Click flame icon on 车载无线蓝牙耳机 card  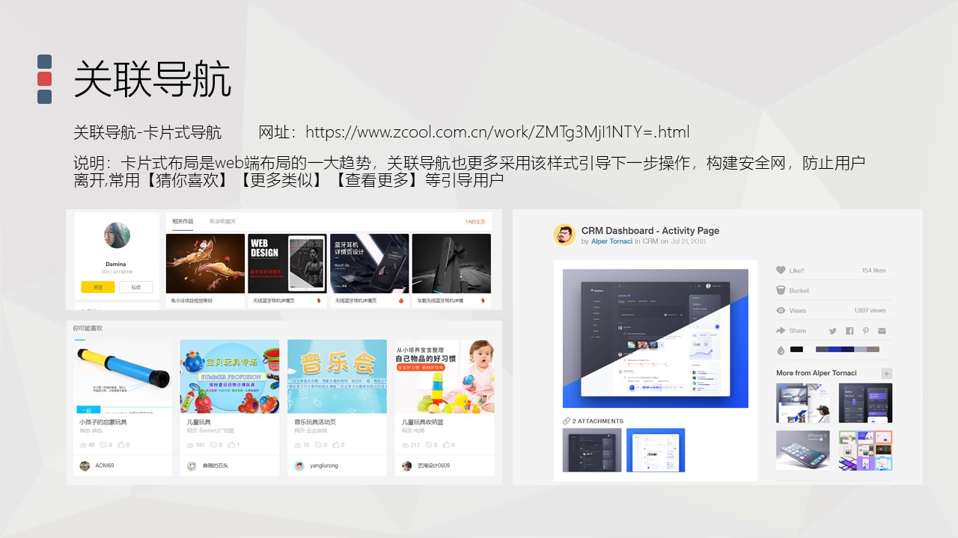483,301
